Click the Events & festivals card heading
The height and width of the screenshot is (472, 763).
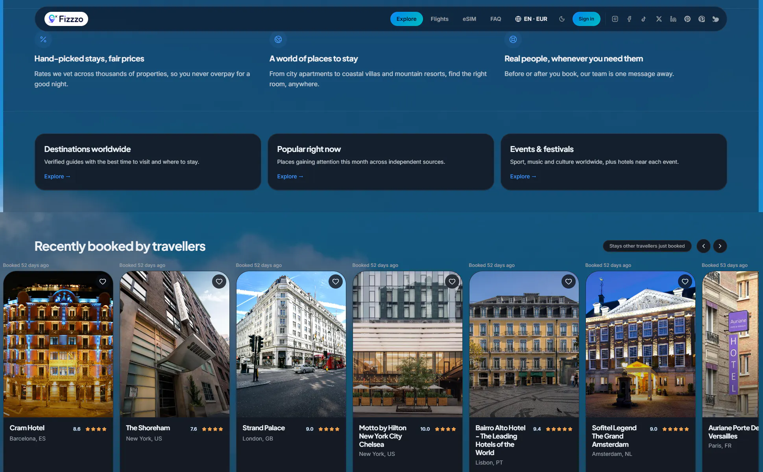pos(541,149)
